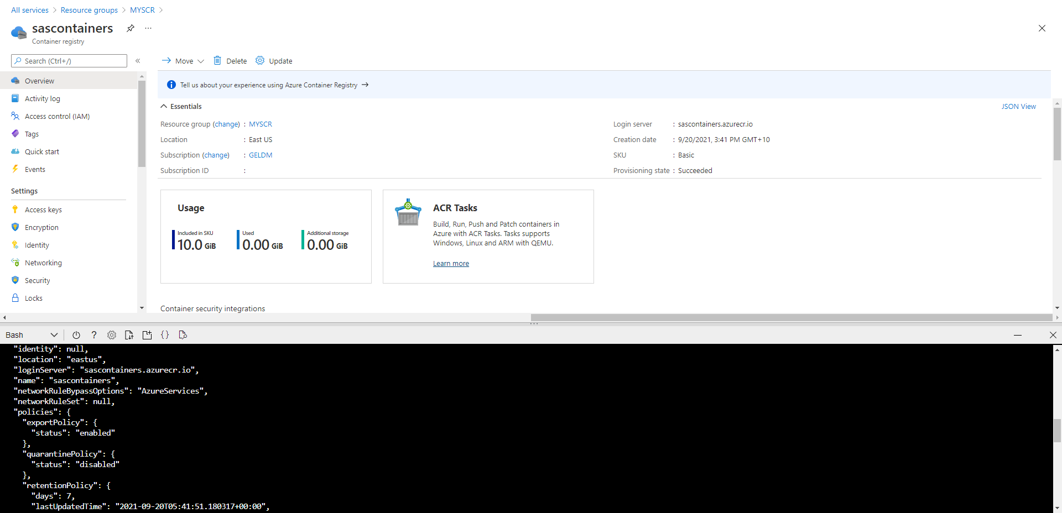Open a new Cloud Shell session
The image size is (1062, 513).
(x=147, y=335)
